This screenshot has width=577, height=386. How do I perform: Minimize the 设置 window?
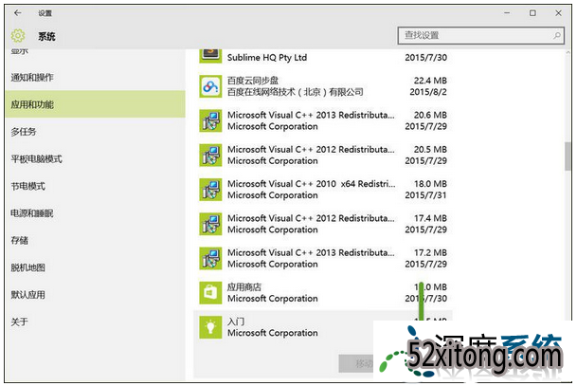(x=507, y=13)
